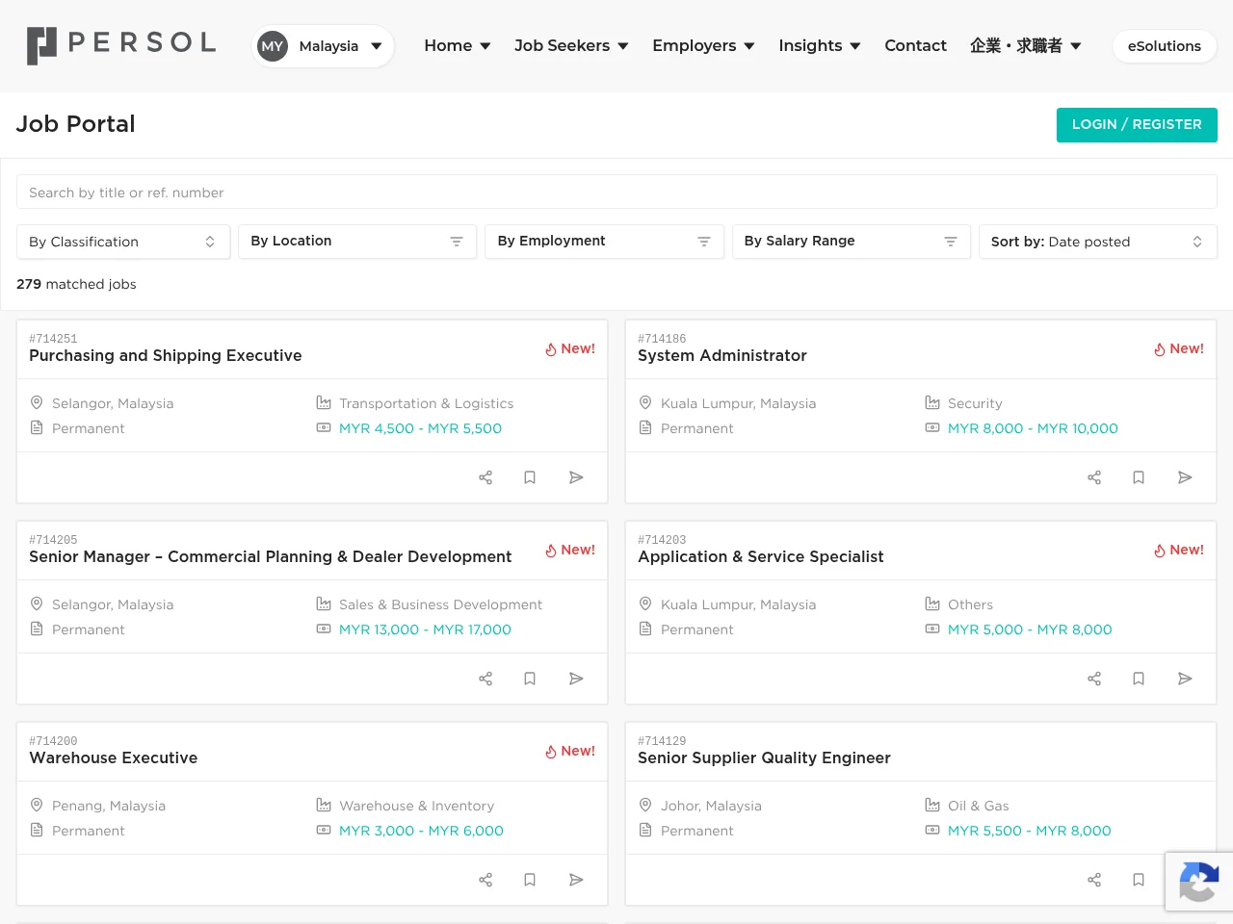Open Purchasing and Shipping Executive job title
The image size is (1233, 924).
(x=166, y=355)
